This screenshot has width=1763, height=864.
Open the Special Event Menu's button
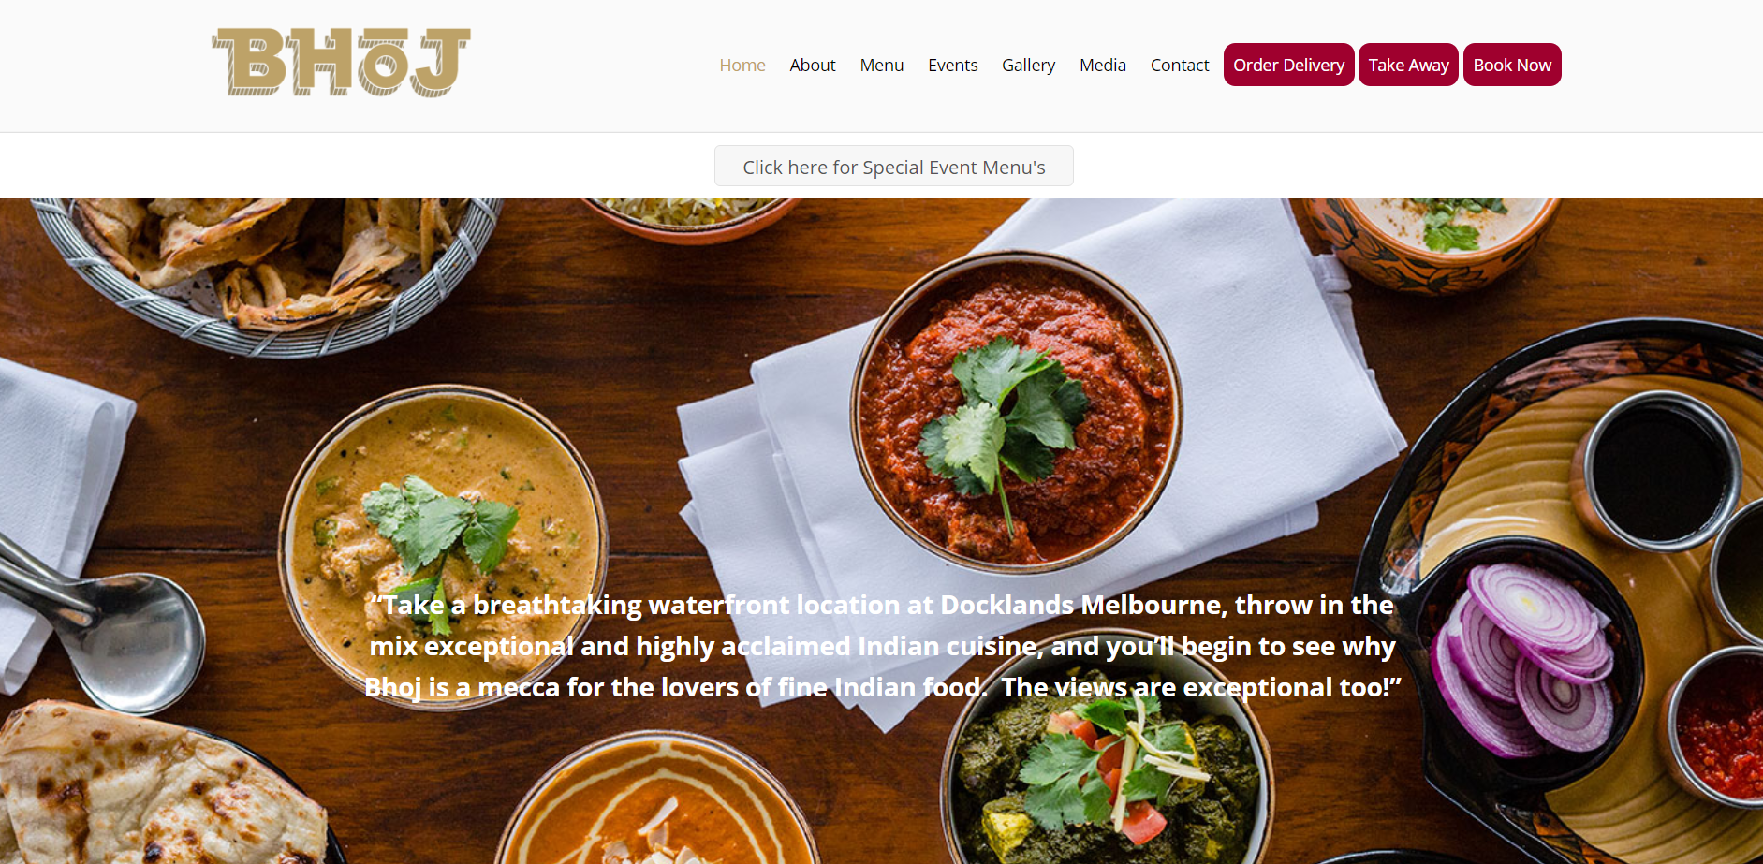point(894,166)
